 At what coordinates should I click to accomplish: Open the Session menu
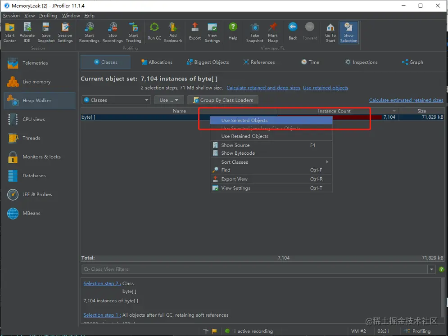(11, 16)
